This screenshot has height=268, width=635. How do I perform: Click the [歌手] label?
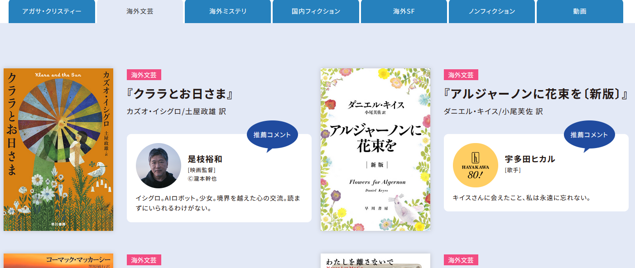tap(513, 170)
